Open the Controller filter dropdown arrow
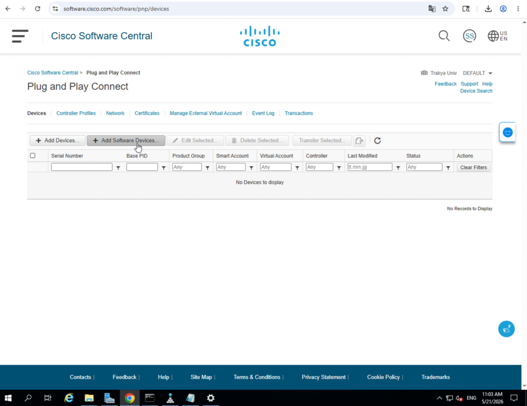 339,168
